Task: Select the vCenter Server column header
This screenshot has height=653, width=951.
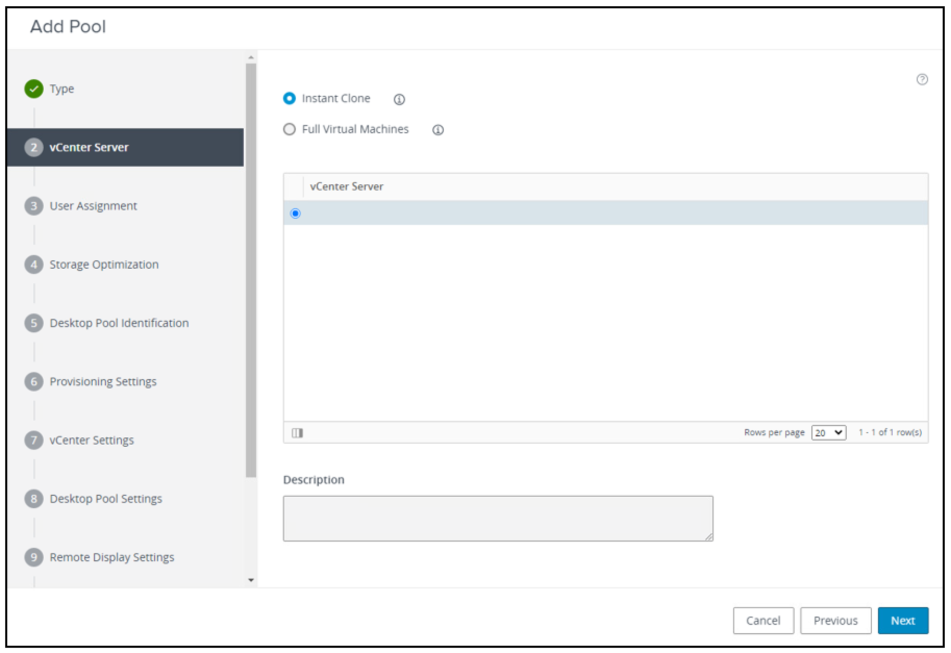Action: tap(346, 186)
